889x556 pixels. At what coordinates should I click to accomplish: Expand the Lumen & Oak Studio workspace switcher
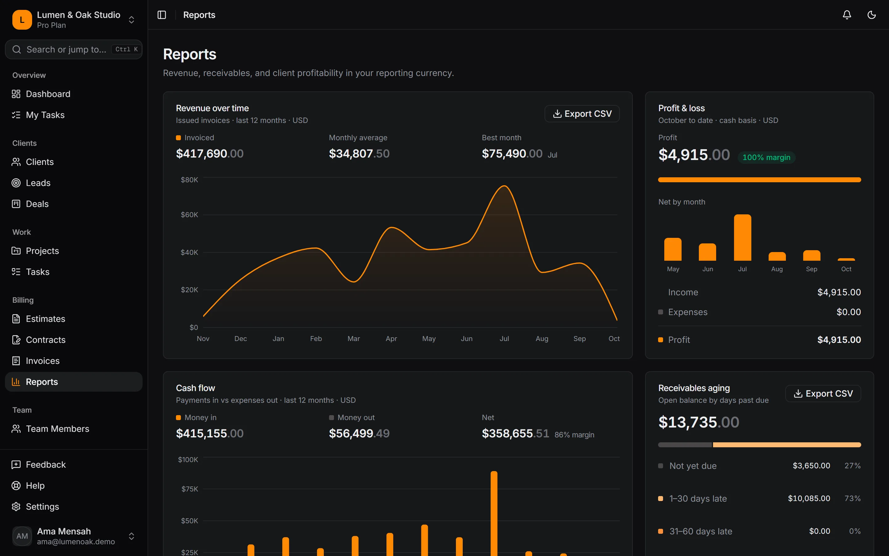[x=73, y=19]
